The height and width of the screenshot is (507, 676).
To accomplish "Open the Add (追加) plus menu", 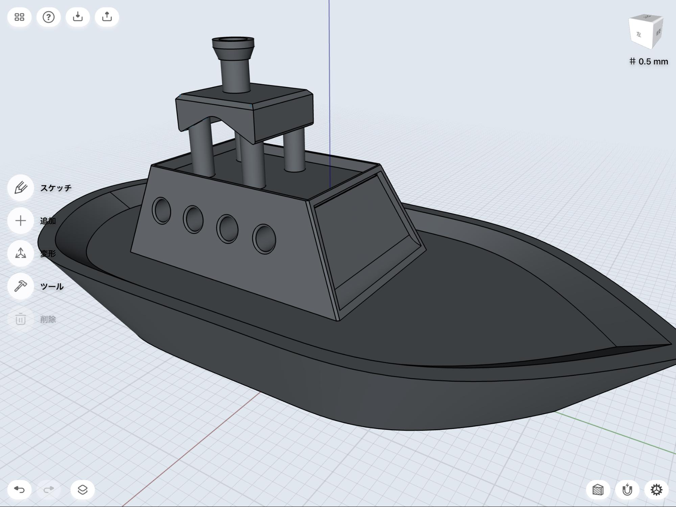I will click(x=21, y=221).
